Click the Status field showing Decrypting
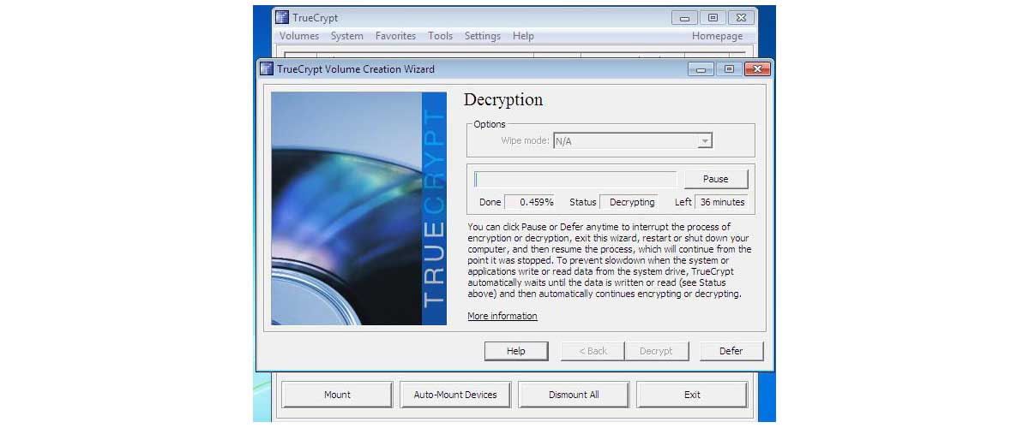Viewport: 1029px width, 428px height. [628, 202]
